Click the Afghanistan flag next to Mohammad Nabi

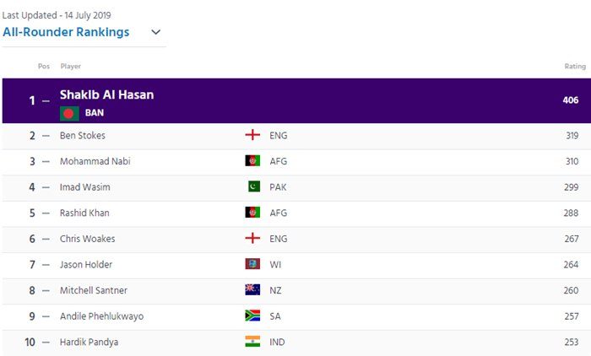252,161
